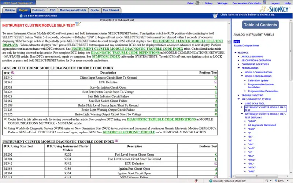The height and width of the screenshot is (183, 293).
Task: Click the Vintage link
Action: pos(222,3)
